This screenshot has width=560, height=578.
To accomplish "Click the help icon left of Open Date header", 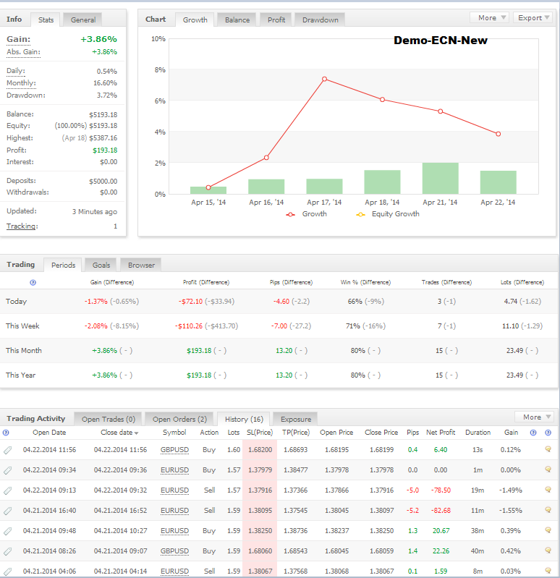I will pyautogui.click(x=6, y=433).
